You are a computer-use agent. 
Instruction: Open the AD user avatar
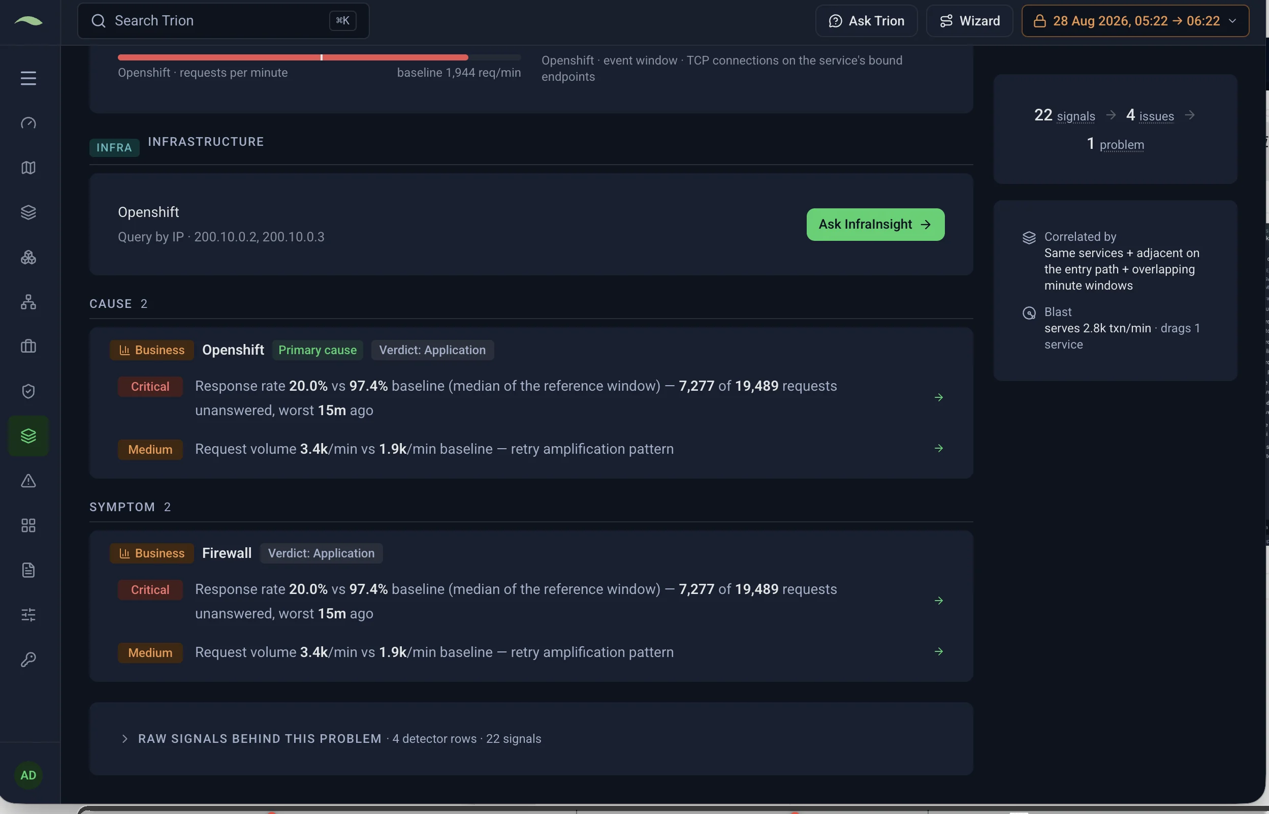pos(28,775)
